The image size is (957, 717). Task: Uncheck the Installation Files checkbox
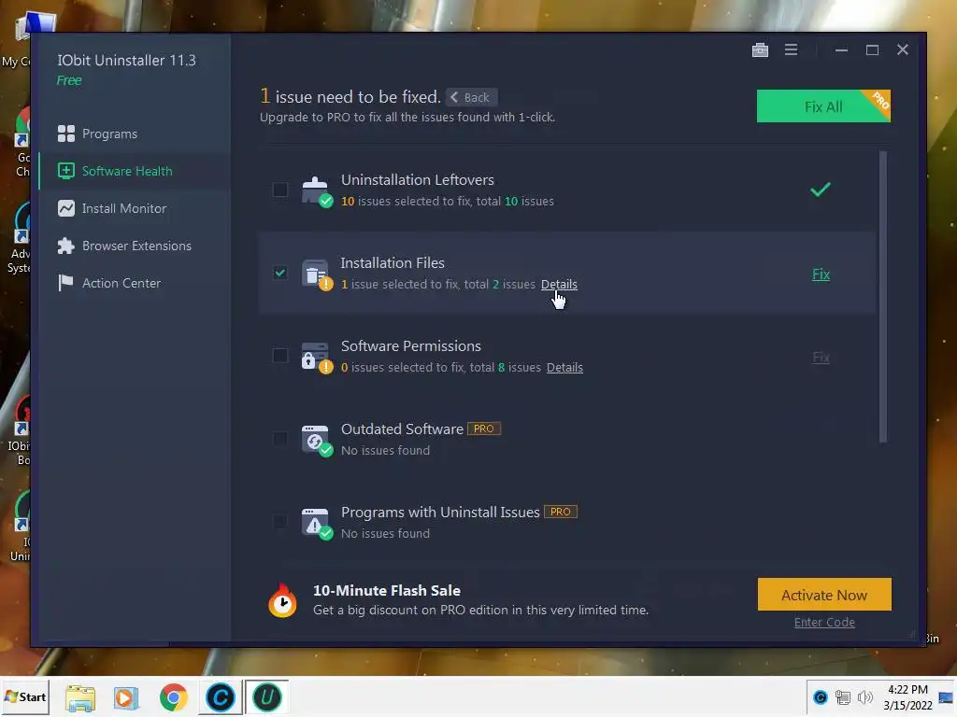(280, 273)
